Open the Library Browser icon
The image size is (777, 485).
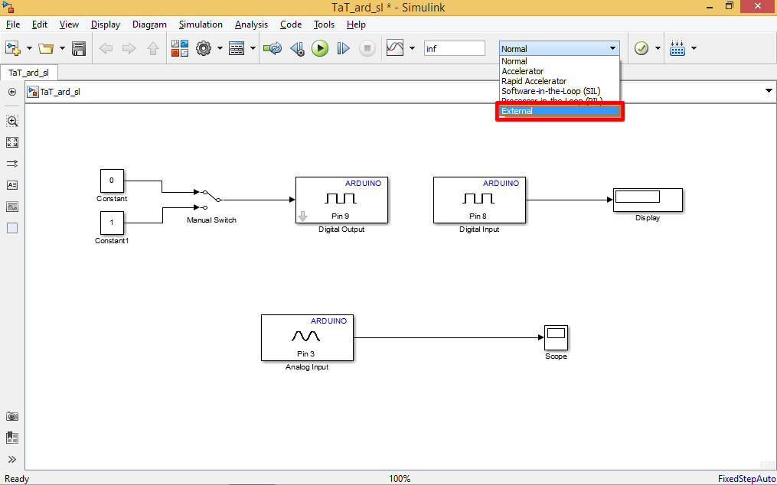point(181,48)
